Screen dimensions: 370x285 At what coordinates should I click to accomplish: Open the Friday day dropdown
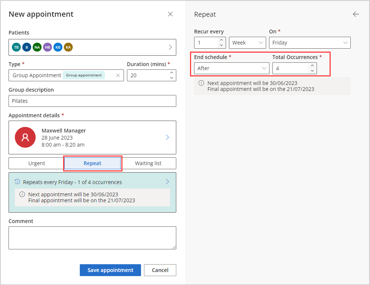point(310,43)
